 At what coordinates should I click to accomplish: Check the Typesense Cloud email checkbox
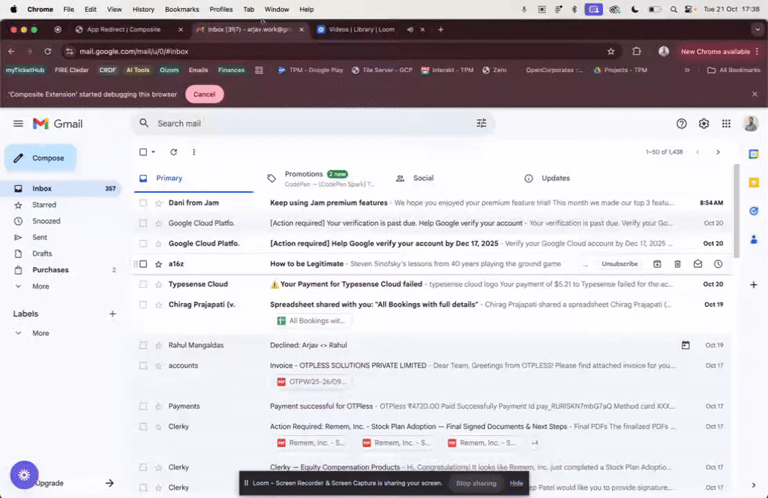143,284
